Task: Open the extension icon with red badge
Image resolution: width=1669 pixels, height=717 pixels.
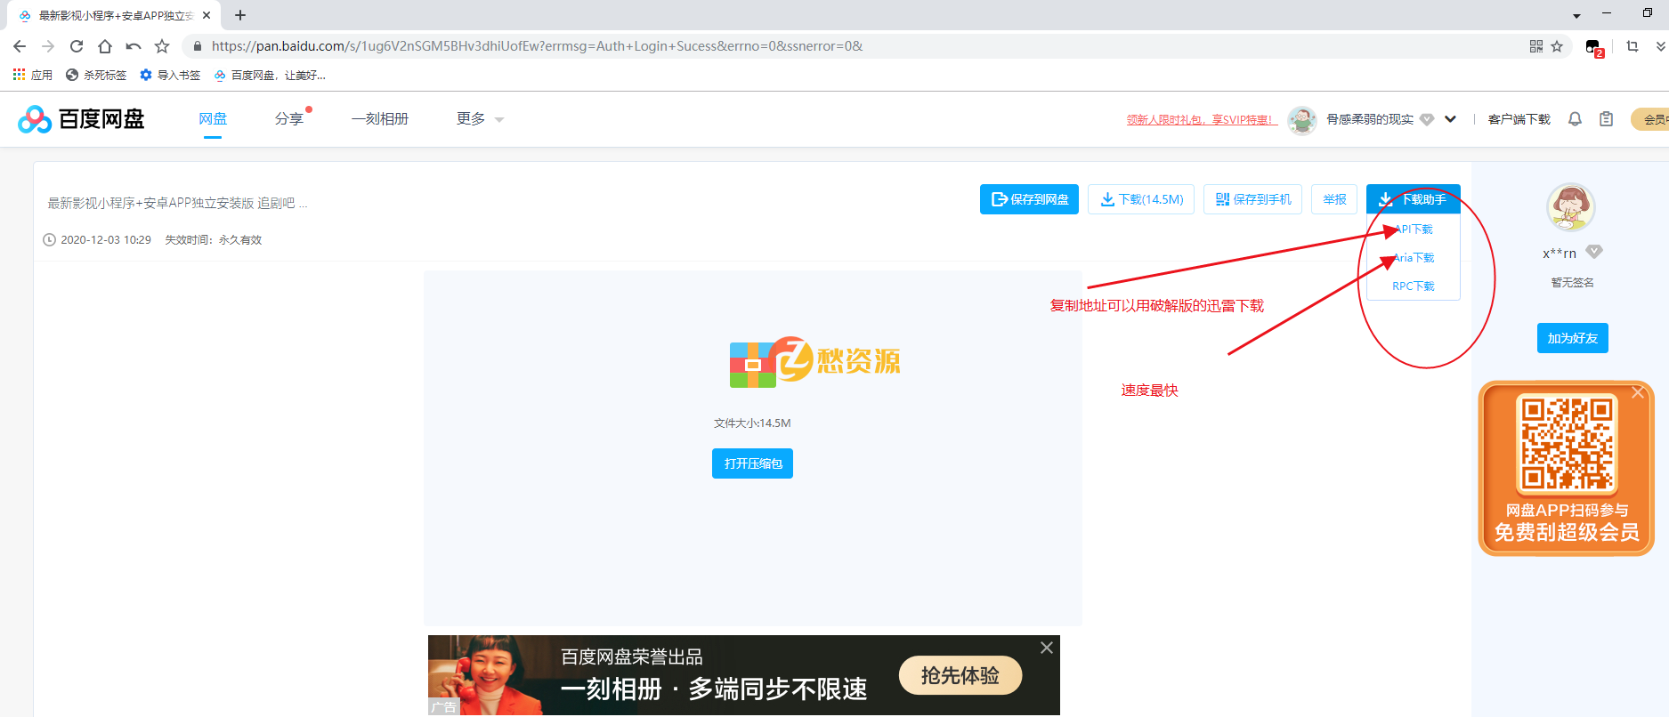Action: click(x=1594, y=47)
